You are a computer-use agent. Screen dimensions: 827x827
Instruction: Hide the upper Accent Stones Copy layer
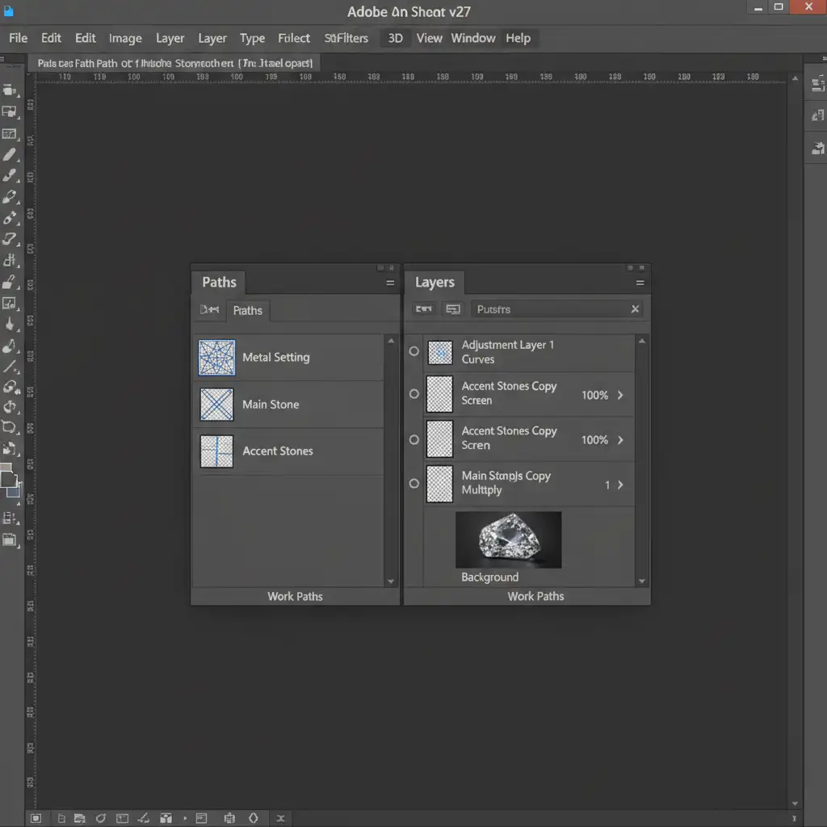(414, 394)
